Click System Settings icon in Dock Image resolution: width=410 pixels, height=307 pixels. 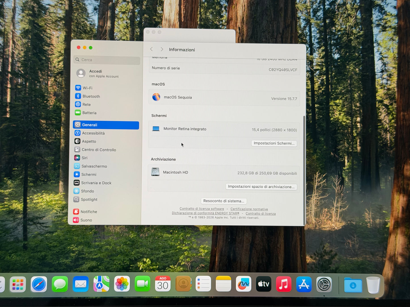324,285
